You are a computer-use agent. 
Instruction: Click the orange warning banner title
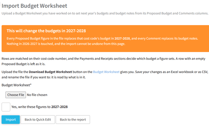point(46,31)
